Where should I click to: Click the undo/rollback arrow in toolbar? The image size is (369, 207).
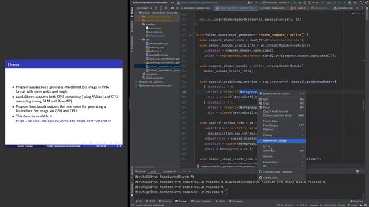tap(355, 2)
